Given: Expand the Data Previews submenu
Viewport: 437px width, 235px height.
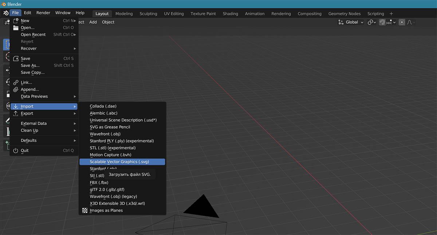Looking at the screenshot, I should click(44, 97).
